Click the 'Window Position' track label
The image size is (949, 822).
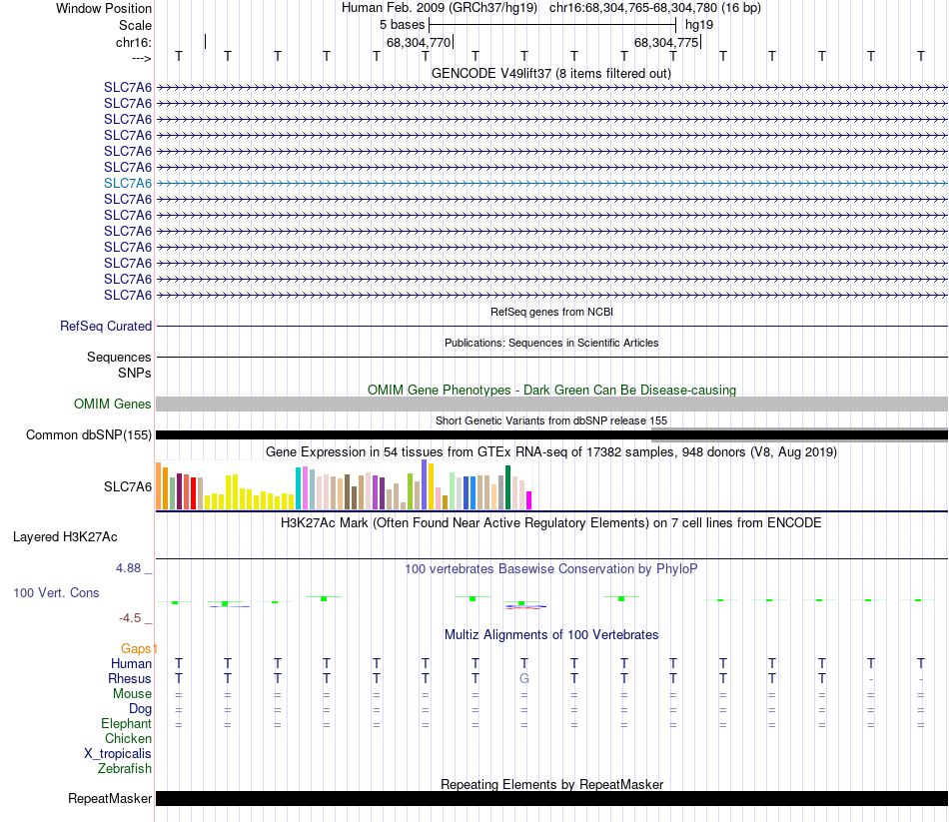104,8
